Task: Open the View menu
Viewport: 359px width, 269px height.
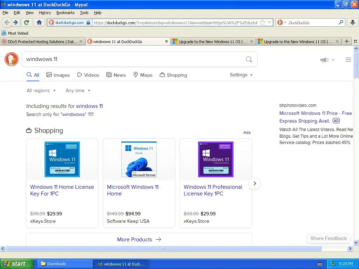Action: [x=29, y=13]
